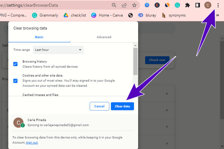
Task: Open the checklist bookmark
Action: coord(75,15)
